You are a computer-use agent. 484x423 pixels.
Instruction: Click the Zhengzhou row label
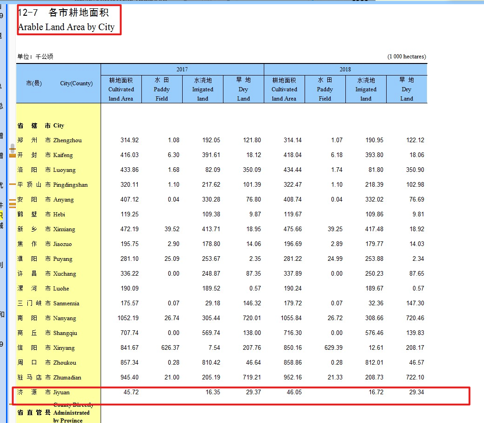pos(67,140)
